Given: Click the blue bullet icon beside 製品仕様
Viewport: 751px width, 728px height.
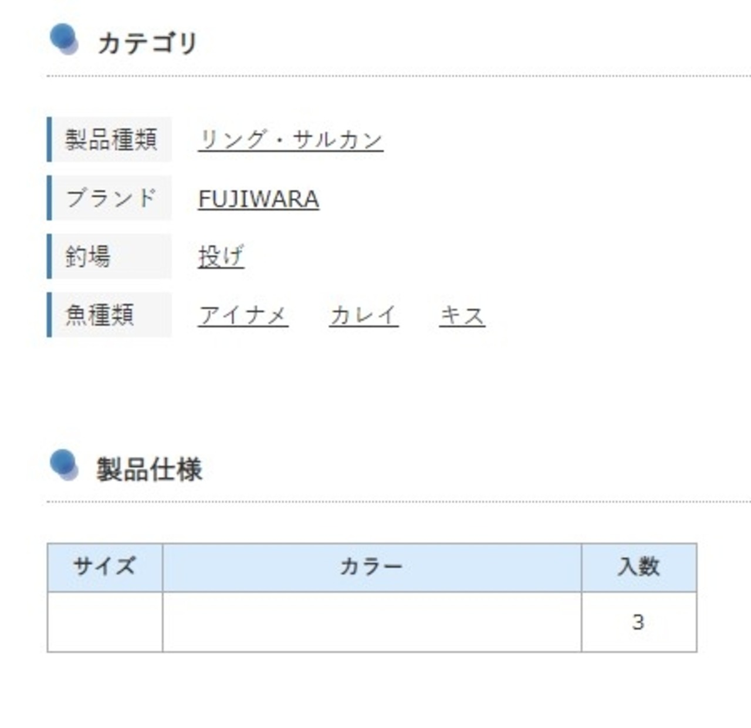Looking at the screenshot, I should tap(63, 464).
